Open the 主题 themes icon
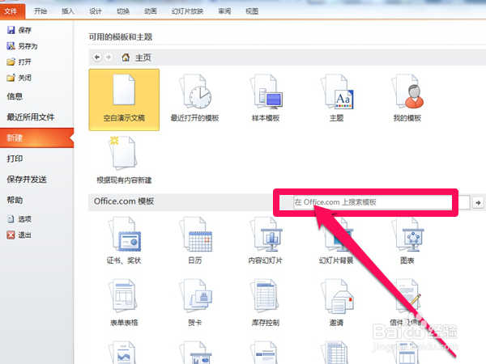Screen dimensions: 486x364 [x=337, y=99]
